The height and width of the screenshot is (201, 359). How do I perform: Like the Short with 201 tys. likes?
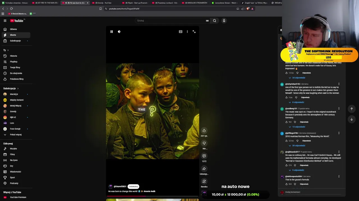(x=204, y=130)
